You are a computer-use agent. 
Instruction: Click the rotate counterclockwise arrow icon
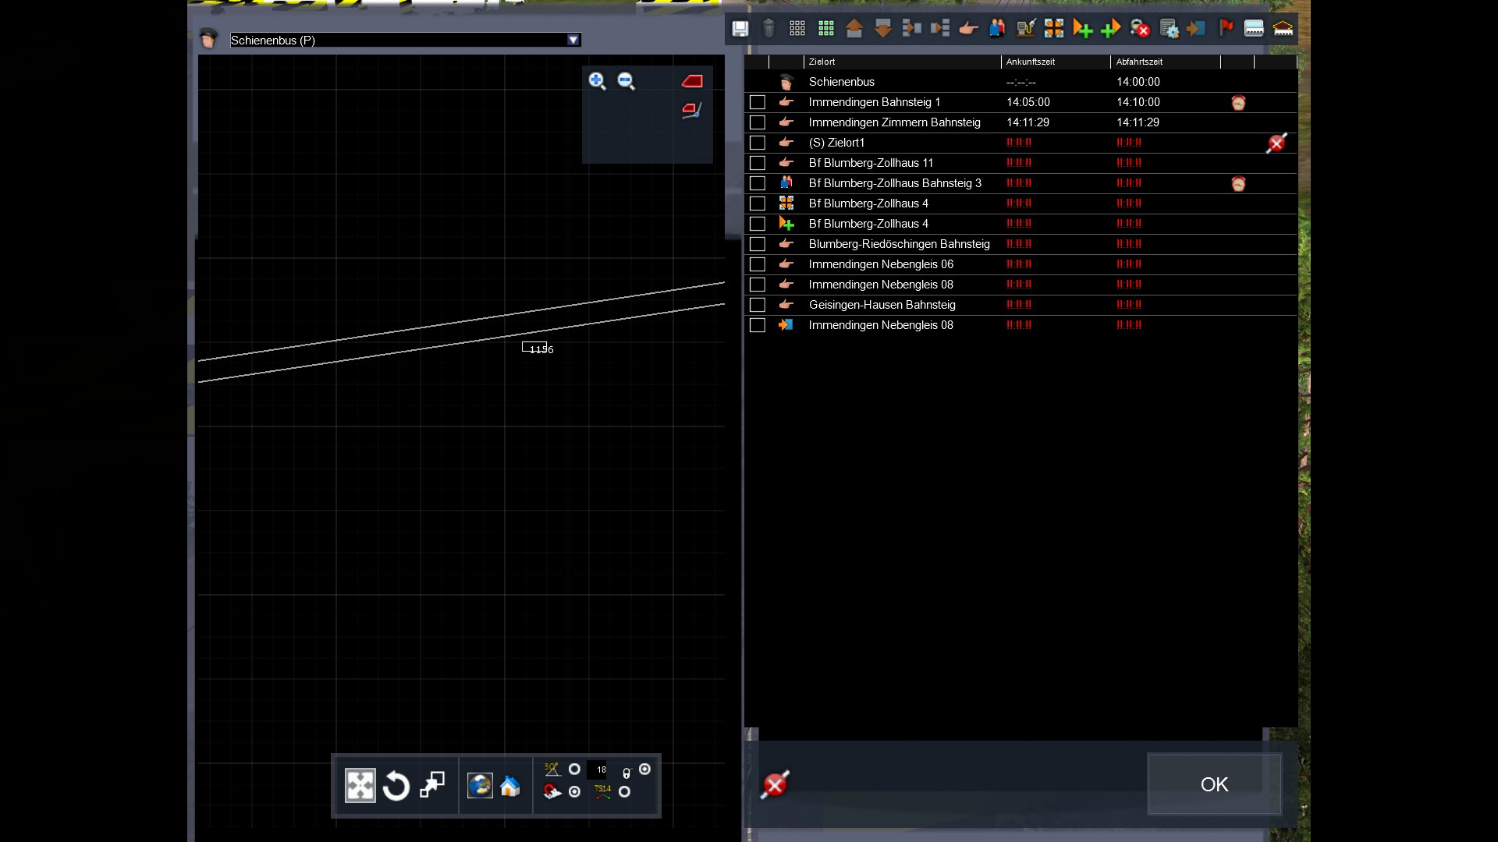tap(396, 786)
